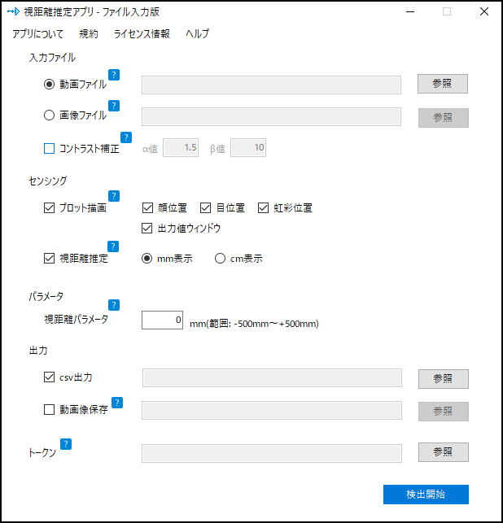Image resolution: width=503 pixels, height=523 pixels.
Task: Click the 検出開始 button
Action: (426, 494)
